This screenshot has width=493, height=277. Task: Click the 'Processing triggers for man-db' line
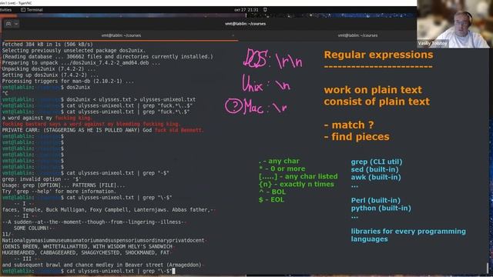tap(68, 81)
